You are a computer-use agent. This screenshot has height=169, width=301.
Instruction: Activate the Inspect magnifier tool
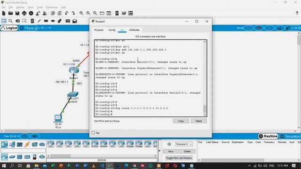(10, 21)
